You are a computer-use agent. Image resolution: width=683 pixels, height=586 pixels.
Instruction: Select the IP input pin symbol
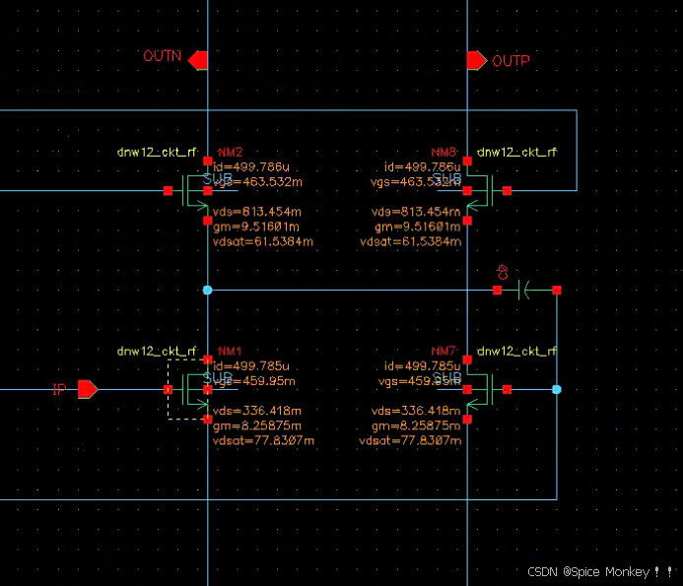[88, 389]
